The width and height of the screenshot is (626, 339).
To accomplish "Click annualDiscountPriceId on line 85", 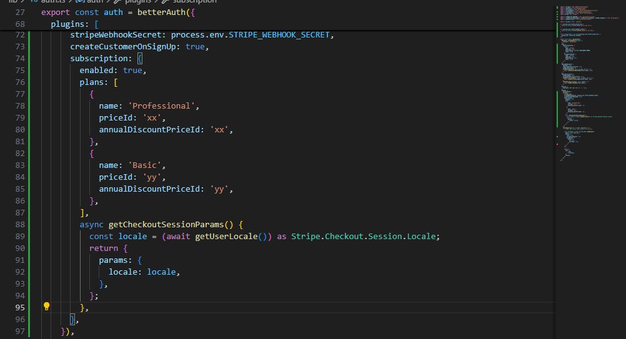I will coord(149,189).
